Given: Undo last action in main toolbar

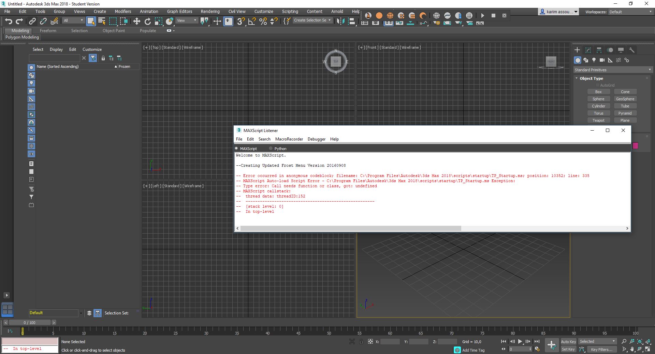Looking at the screenshot, I should (x=9, y=21).
